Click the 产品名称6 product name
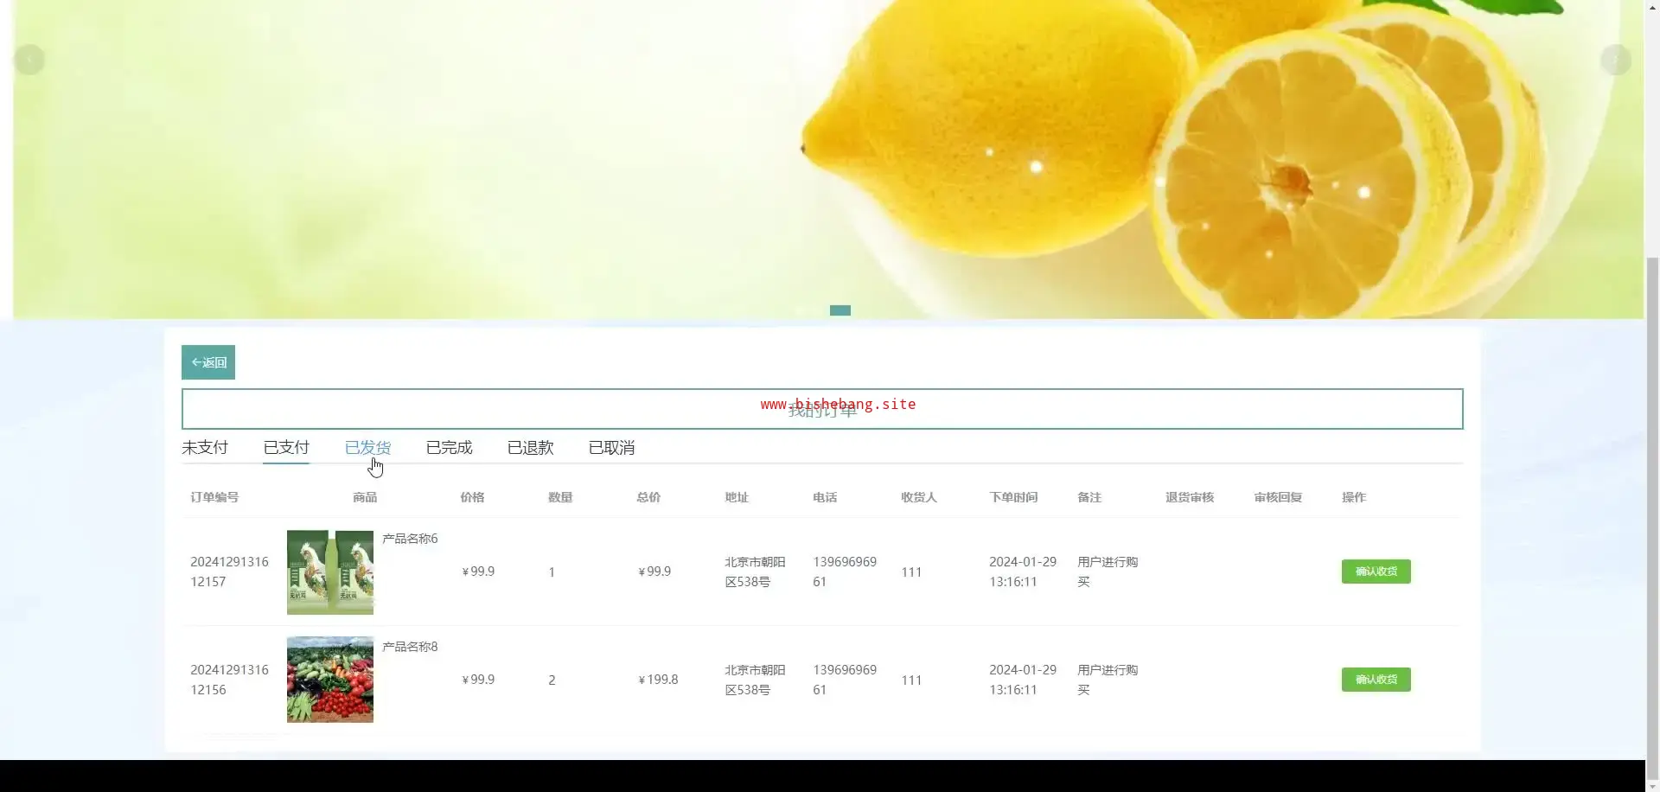Viewport: 1660px width, 792px height. [x=410, y=539]
